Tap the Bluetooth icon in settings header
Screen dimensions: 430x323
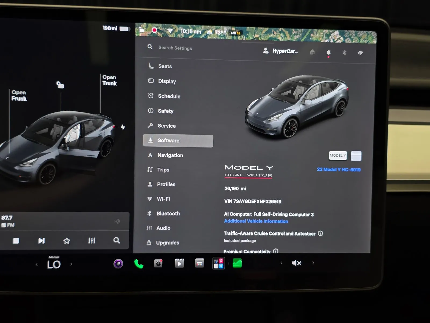(344, 53)
